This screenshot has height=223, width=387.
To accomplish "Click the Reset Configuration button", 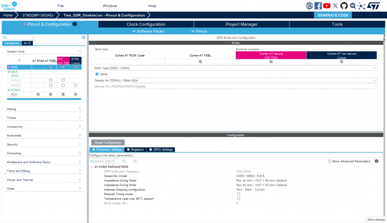I will point(108,143).
